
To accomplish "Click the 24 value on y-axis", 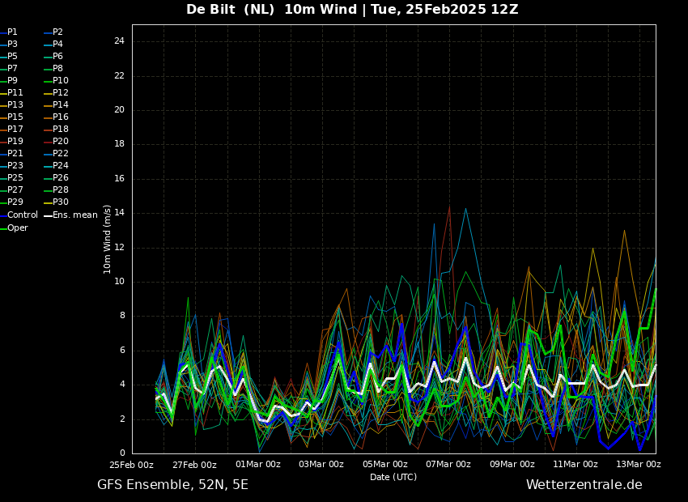I will 119,41.
